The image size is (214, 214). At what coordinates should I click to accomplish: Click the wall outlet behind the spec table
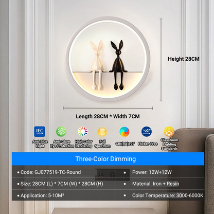[x=112, y=174]
